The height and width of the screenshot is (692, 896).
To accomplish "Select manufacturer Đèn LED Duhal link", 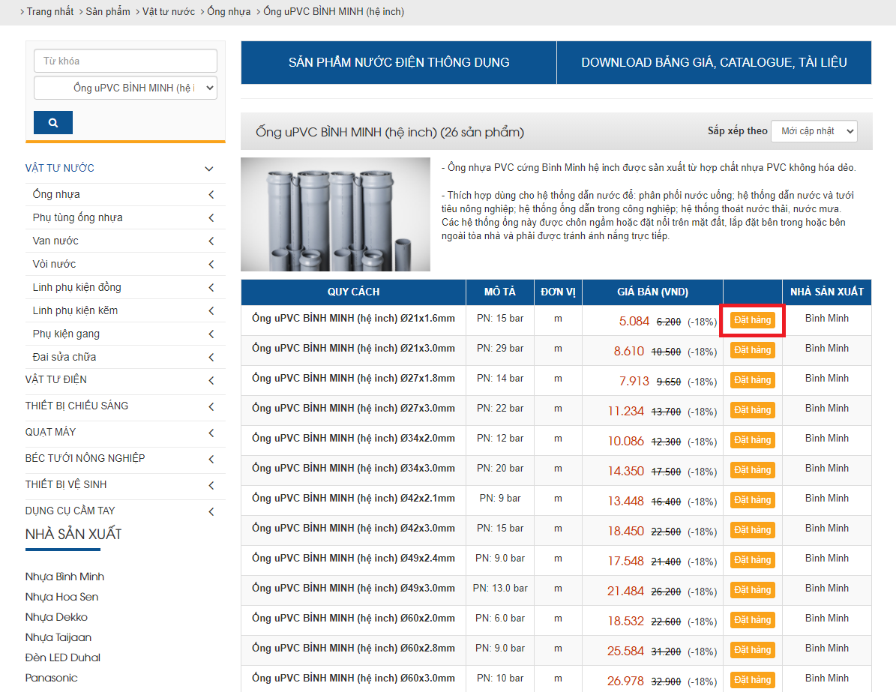I will 63,658.
